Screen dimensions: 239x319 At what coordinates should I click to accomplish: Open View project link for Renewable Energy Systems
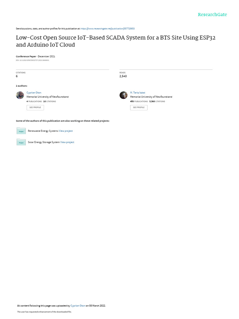[66, 131]
